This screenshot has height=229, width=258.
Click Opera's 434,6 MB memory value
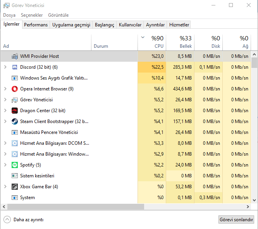click(x=182, y=89)
